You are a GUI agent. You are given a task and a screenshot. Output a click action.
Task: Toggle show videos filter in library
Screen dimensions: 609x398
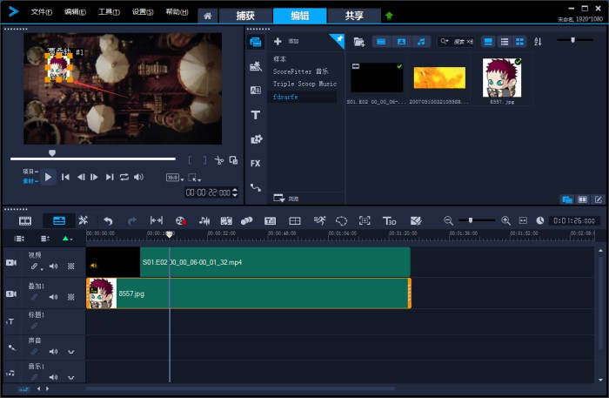pos(380,42)
